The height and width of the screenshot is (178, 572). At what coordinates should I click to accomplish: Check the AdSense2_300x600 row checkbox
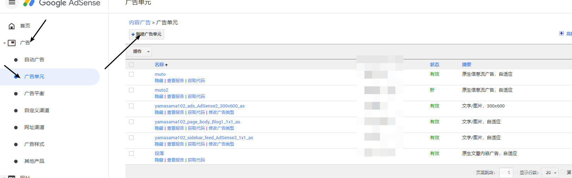point(131,106)
